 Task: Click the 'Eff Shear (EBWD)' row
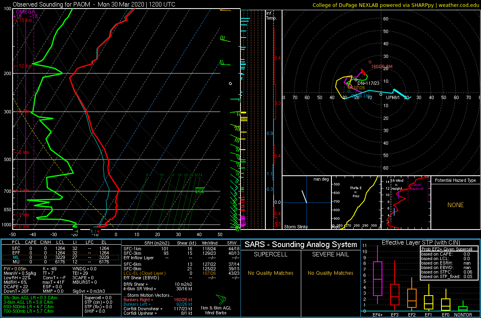coord(181,278)
